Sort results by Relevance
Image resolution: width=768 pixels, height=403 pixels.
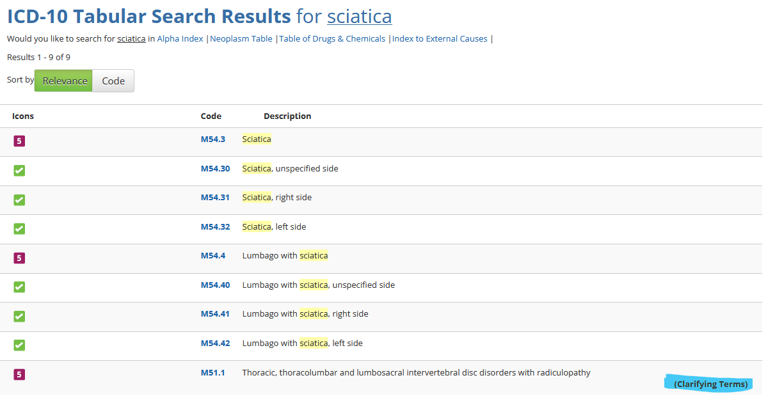coord(64,81)
